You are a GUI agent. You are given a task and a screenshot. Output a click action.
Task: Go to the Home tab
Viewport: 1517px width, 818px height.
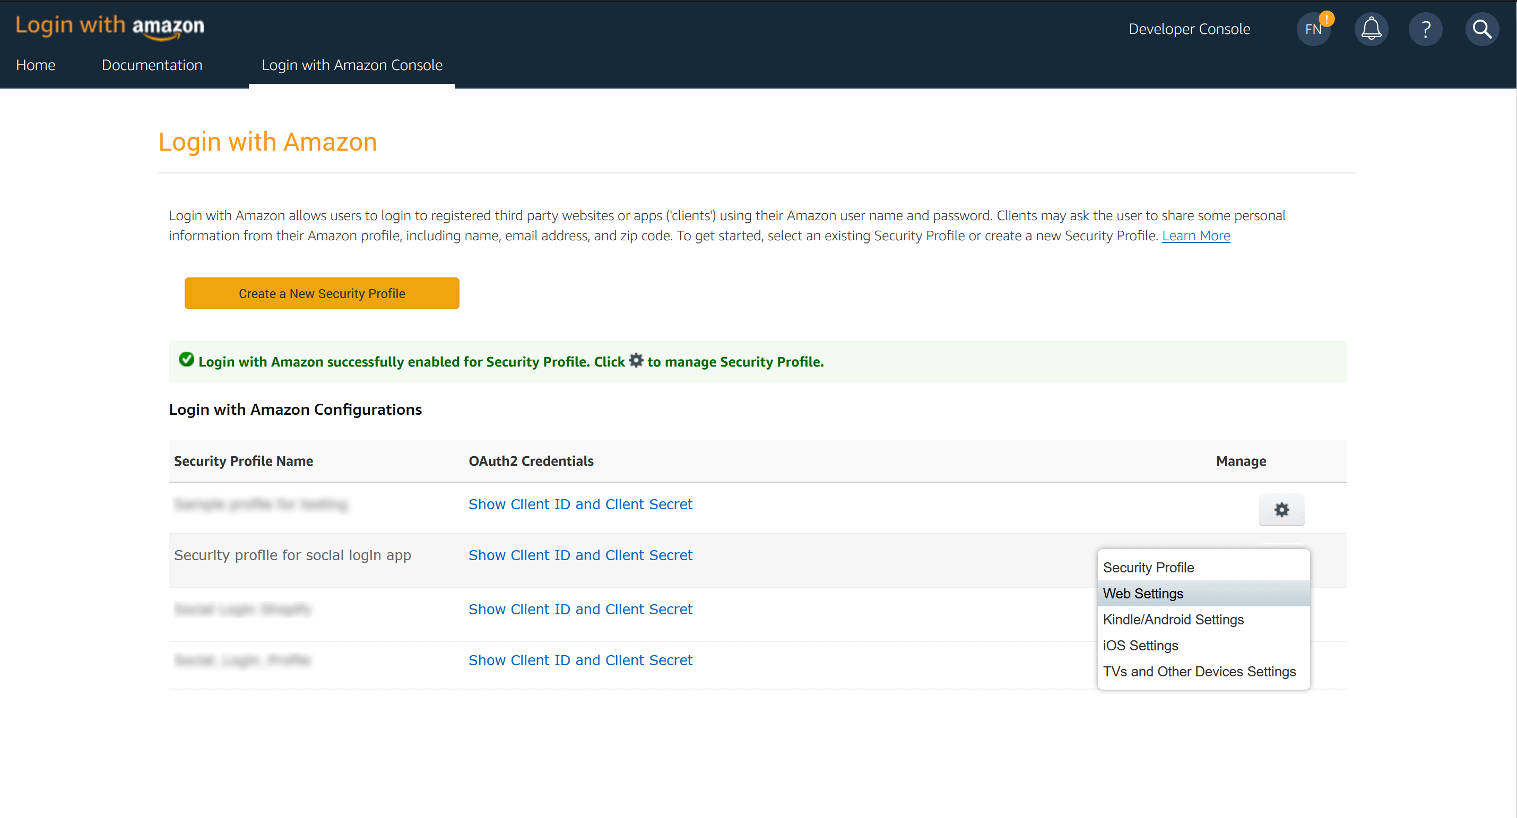[36, 65]
